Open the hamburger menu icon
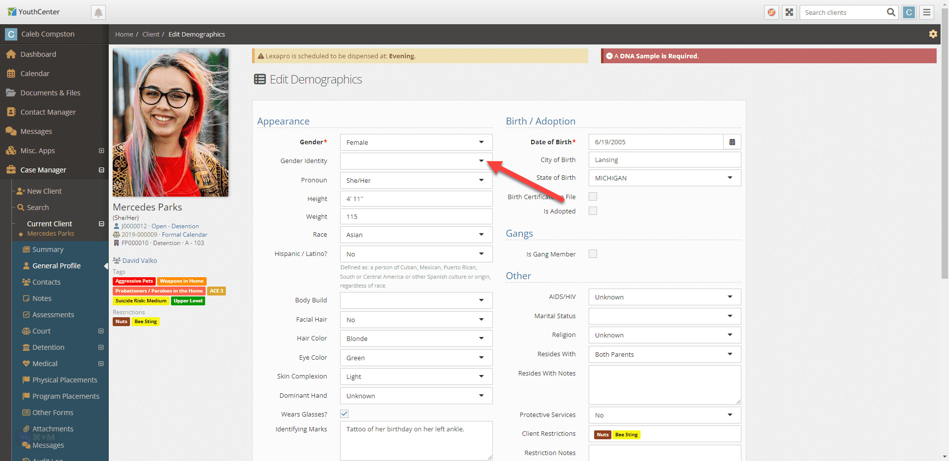The height and width of the screenshot is (461, 949). point(927,12)
